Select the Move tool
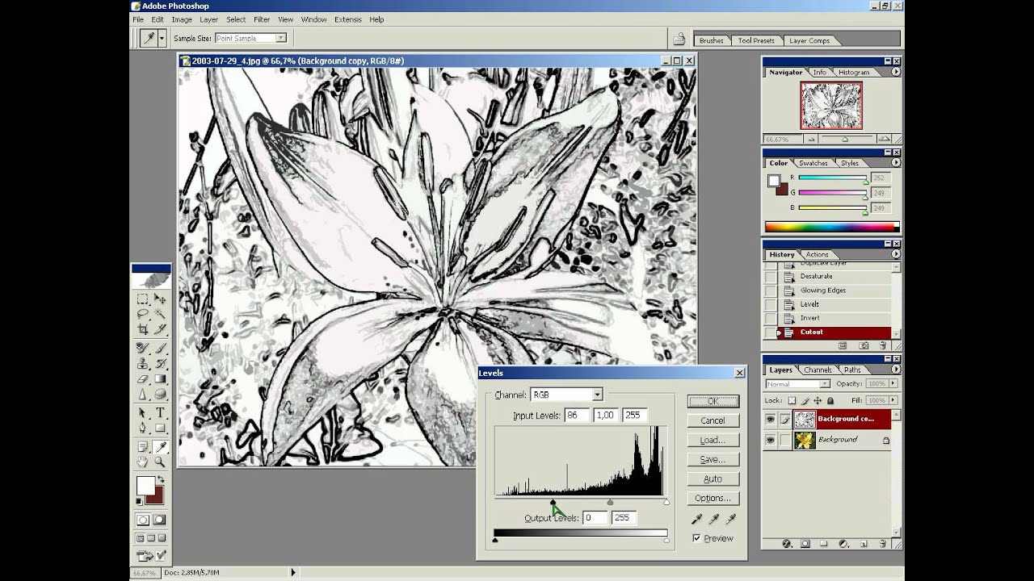This screenshot has height=581, width=1034. (160, 299)
